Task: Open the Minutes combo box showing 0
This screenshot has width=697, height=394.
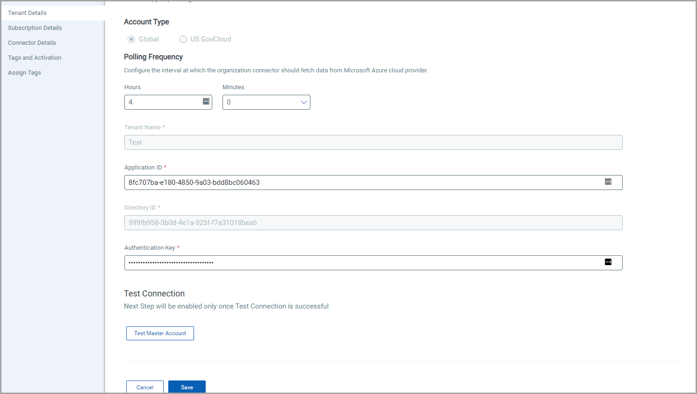Action: (262, 102)
